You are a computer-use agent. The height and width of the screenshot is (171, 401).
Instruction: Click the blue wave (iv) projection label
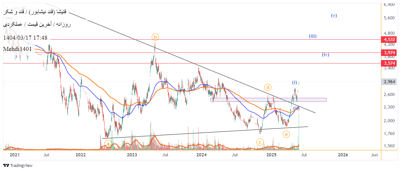(x=325, y=55)
